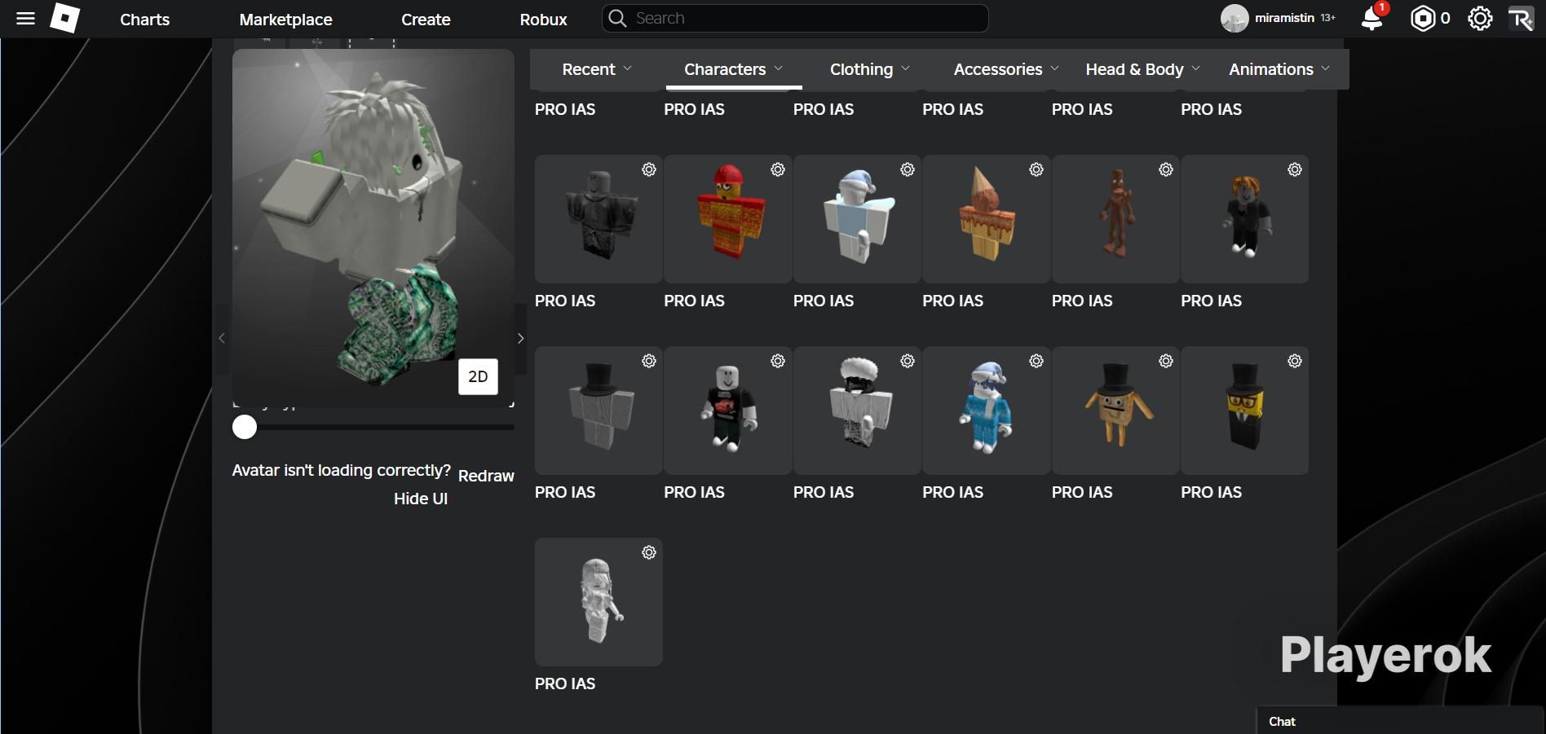The width and height of the screenshot is (1546, 734).
Task: Open gear options on the thin brown character
Action: coord(1166,169)
